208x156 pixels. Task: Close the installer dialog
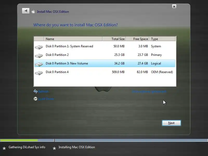(174, 6)
